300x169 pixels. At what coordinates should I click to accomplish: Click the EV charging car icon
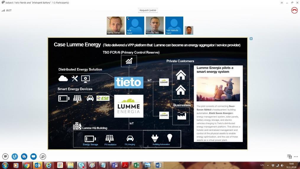coord(130,138)
